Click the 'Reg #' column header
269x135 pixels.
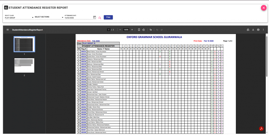(x=84, y=49)
